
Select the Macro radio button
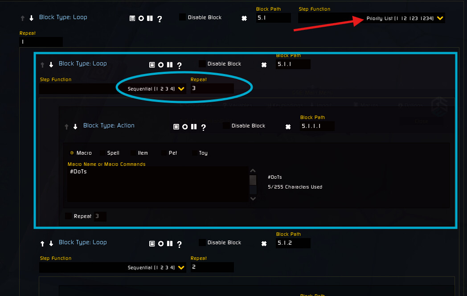tap(72, 152)
